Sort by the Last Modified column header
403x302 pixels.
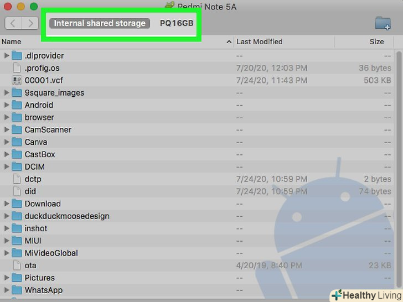[284, 42]
